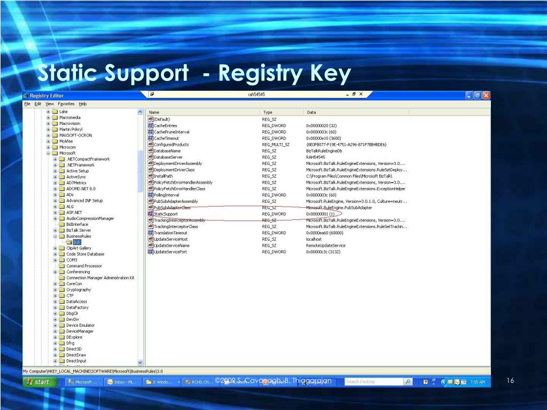Viewport: 547px width, 410px height.
Task: Click the TranslationTimeout DWORD icon
Action: [x=150, y=233]
